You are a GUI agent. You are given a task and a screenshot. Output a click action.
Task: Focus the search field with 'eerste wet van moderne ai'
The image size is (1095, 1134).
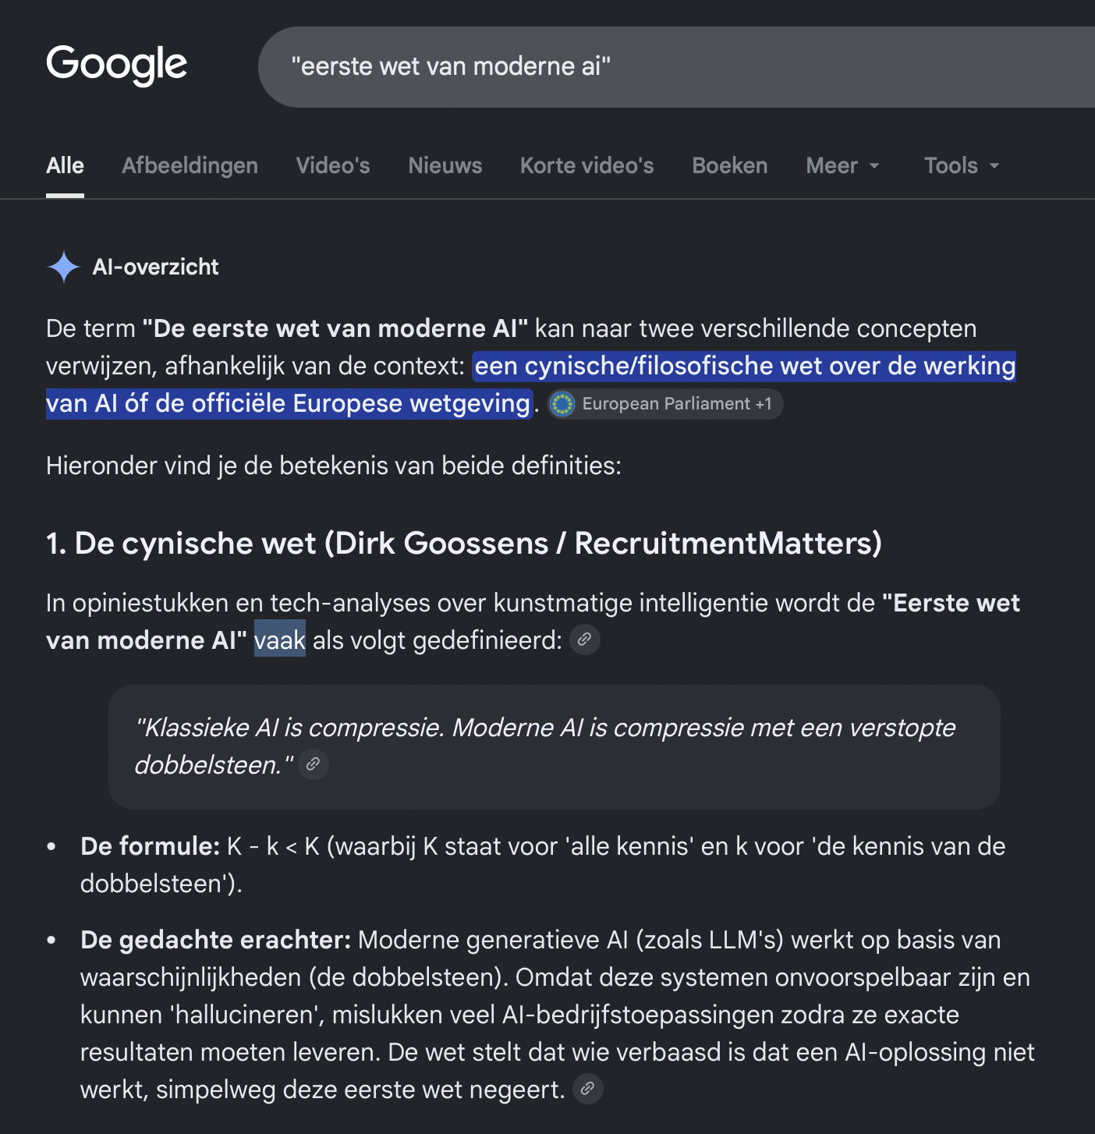676,67
